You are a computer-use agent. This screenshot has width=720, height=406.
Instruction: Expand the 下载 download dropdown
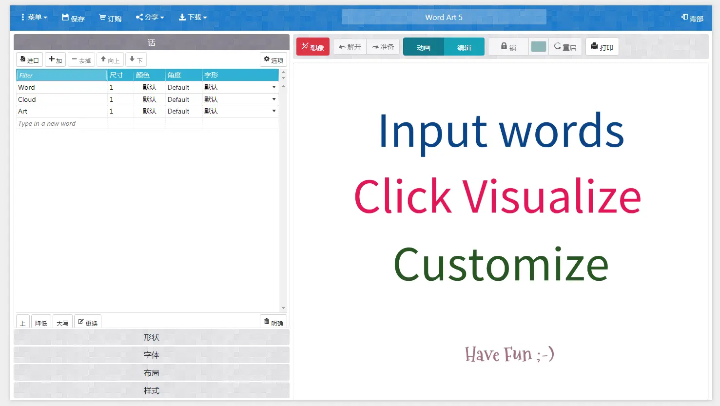[x=193, y=18]
